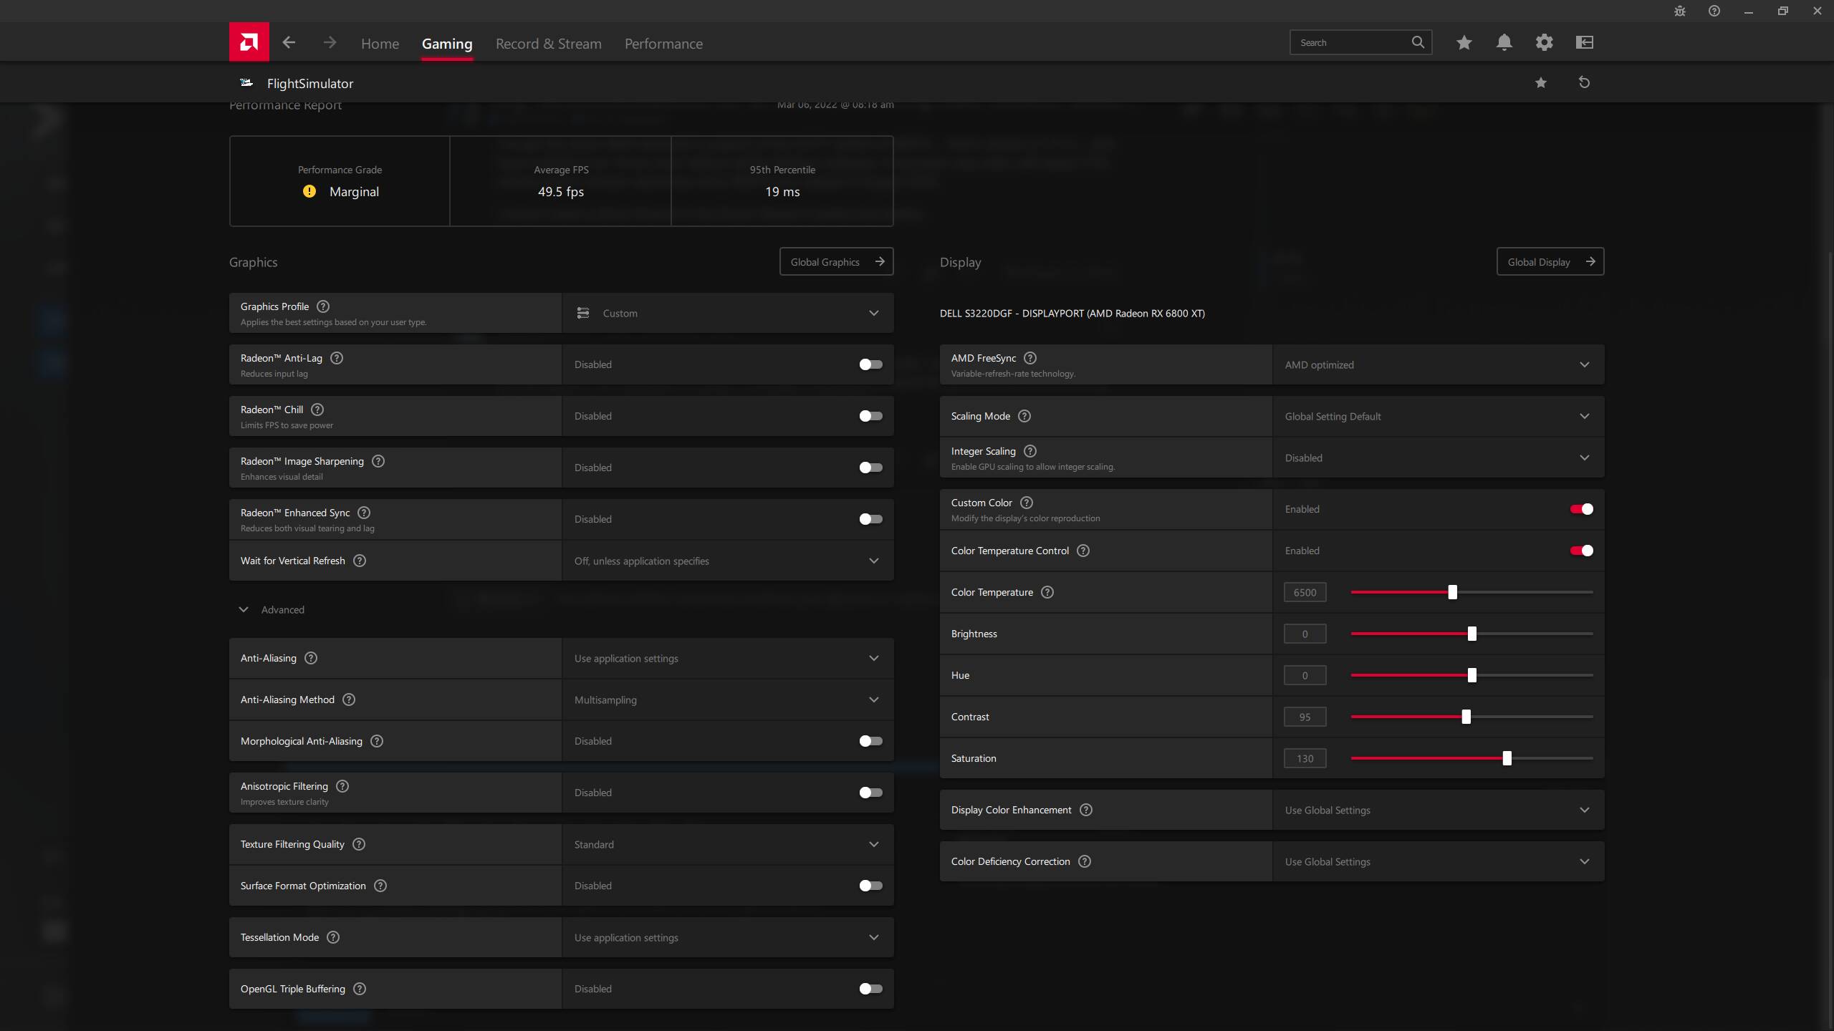
Task: Favorite the FlightSimulator profile star
Action: click(x=1541, y=83)
